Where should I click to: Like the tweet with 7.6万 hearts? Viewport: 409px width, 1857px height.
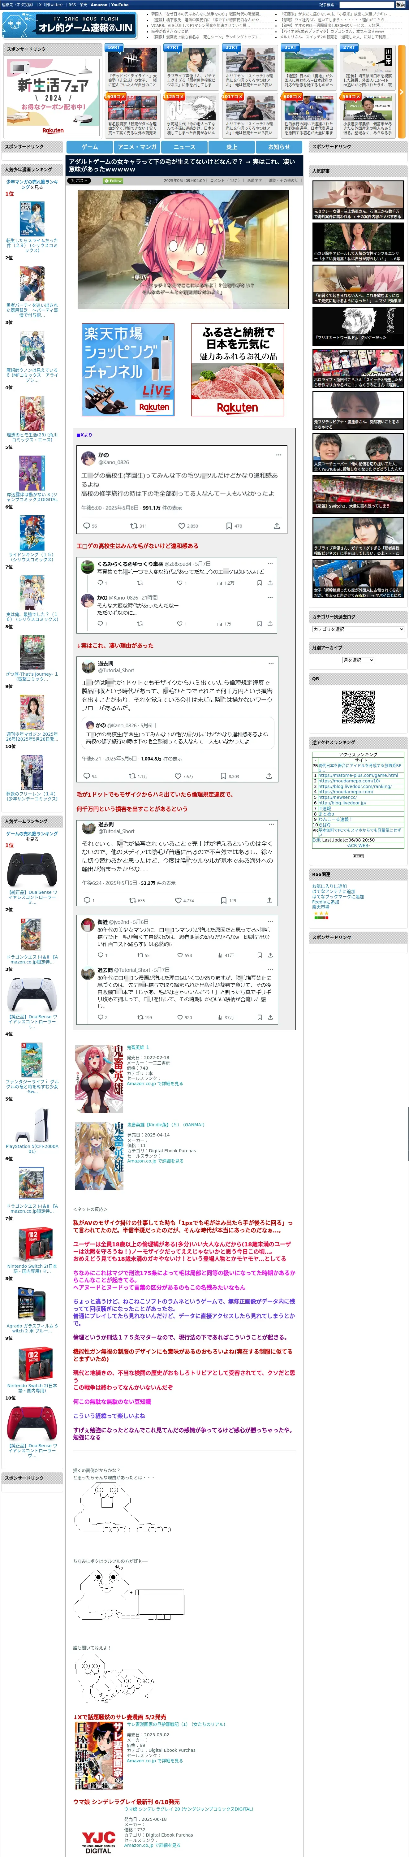click(x=178, y=777)
